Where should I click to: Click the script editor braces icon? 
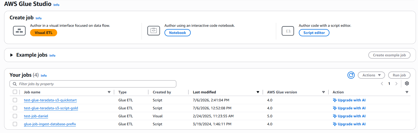[288, 31]
